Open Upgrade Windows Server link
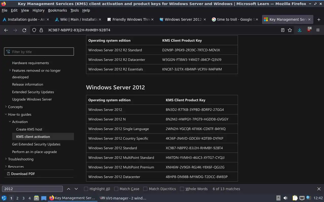The image size is (324, 202). tap(32, 99)
